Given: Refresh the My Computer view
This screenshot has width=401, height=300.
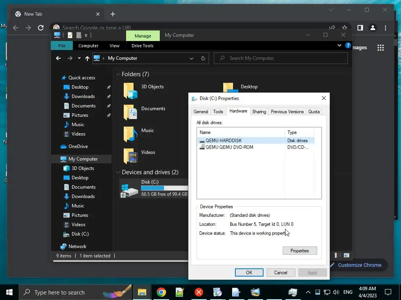Looking at the screenshot, I should [x=203, y=59].
